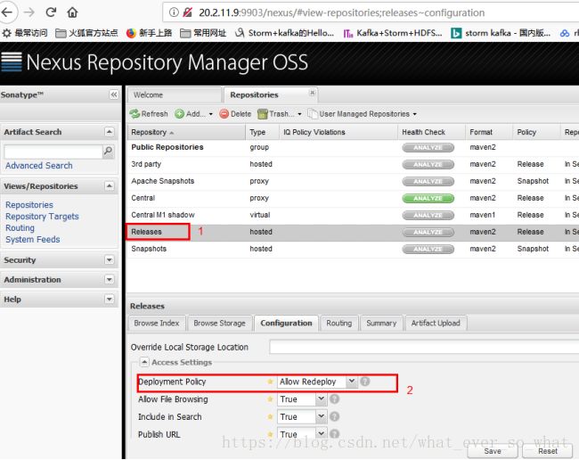Click ANALYZE for Central M1 shadow

pyautogui.click(x=428, y=216)
